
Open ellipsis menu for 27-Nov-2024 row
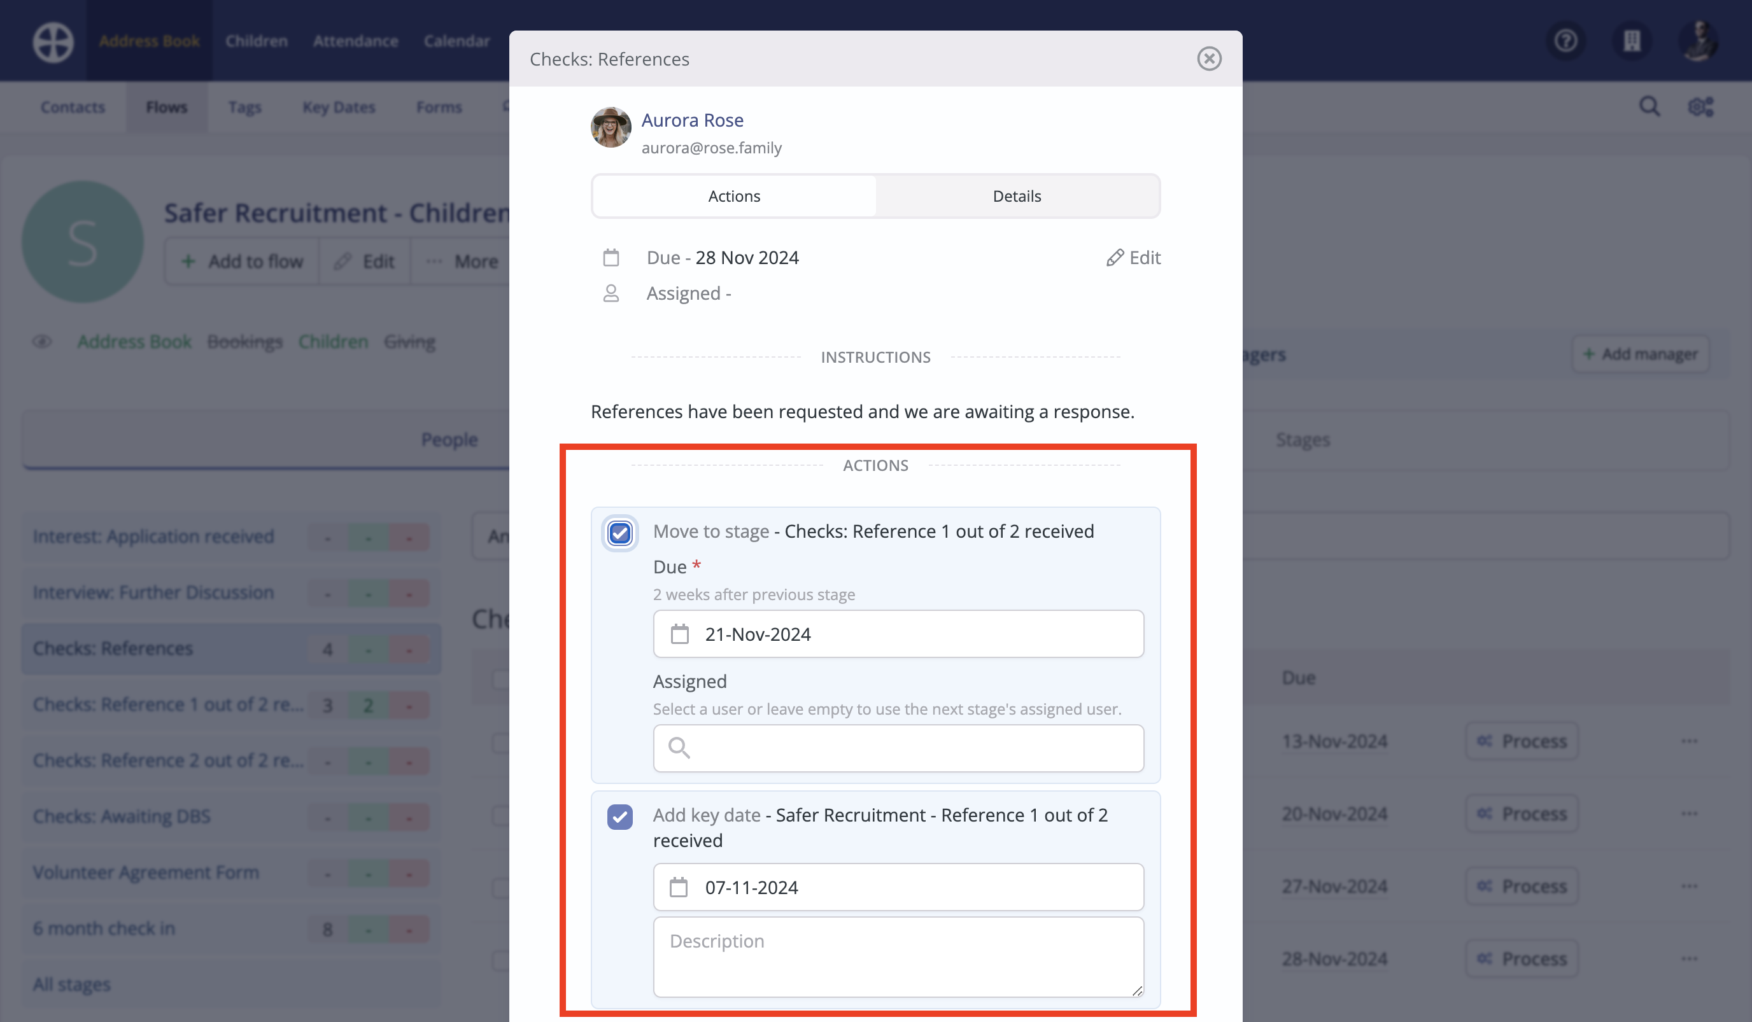tap(1690, 886)
